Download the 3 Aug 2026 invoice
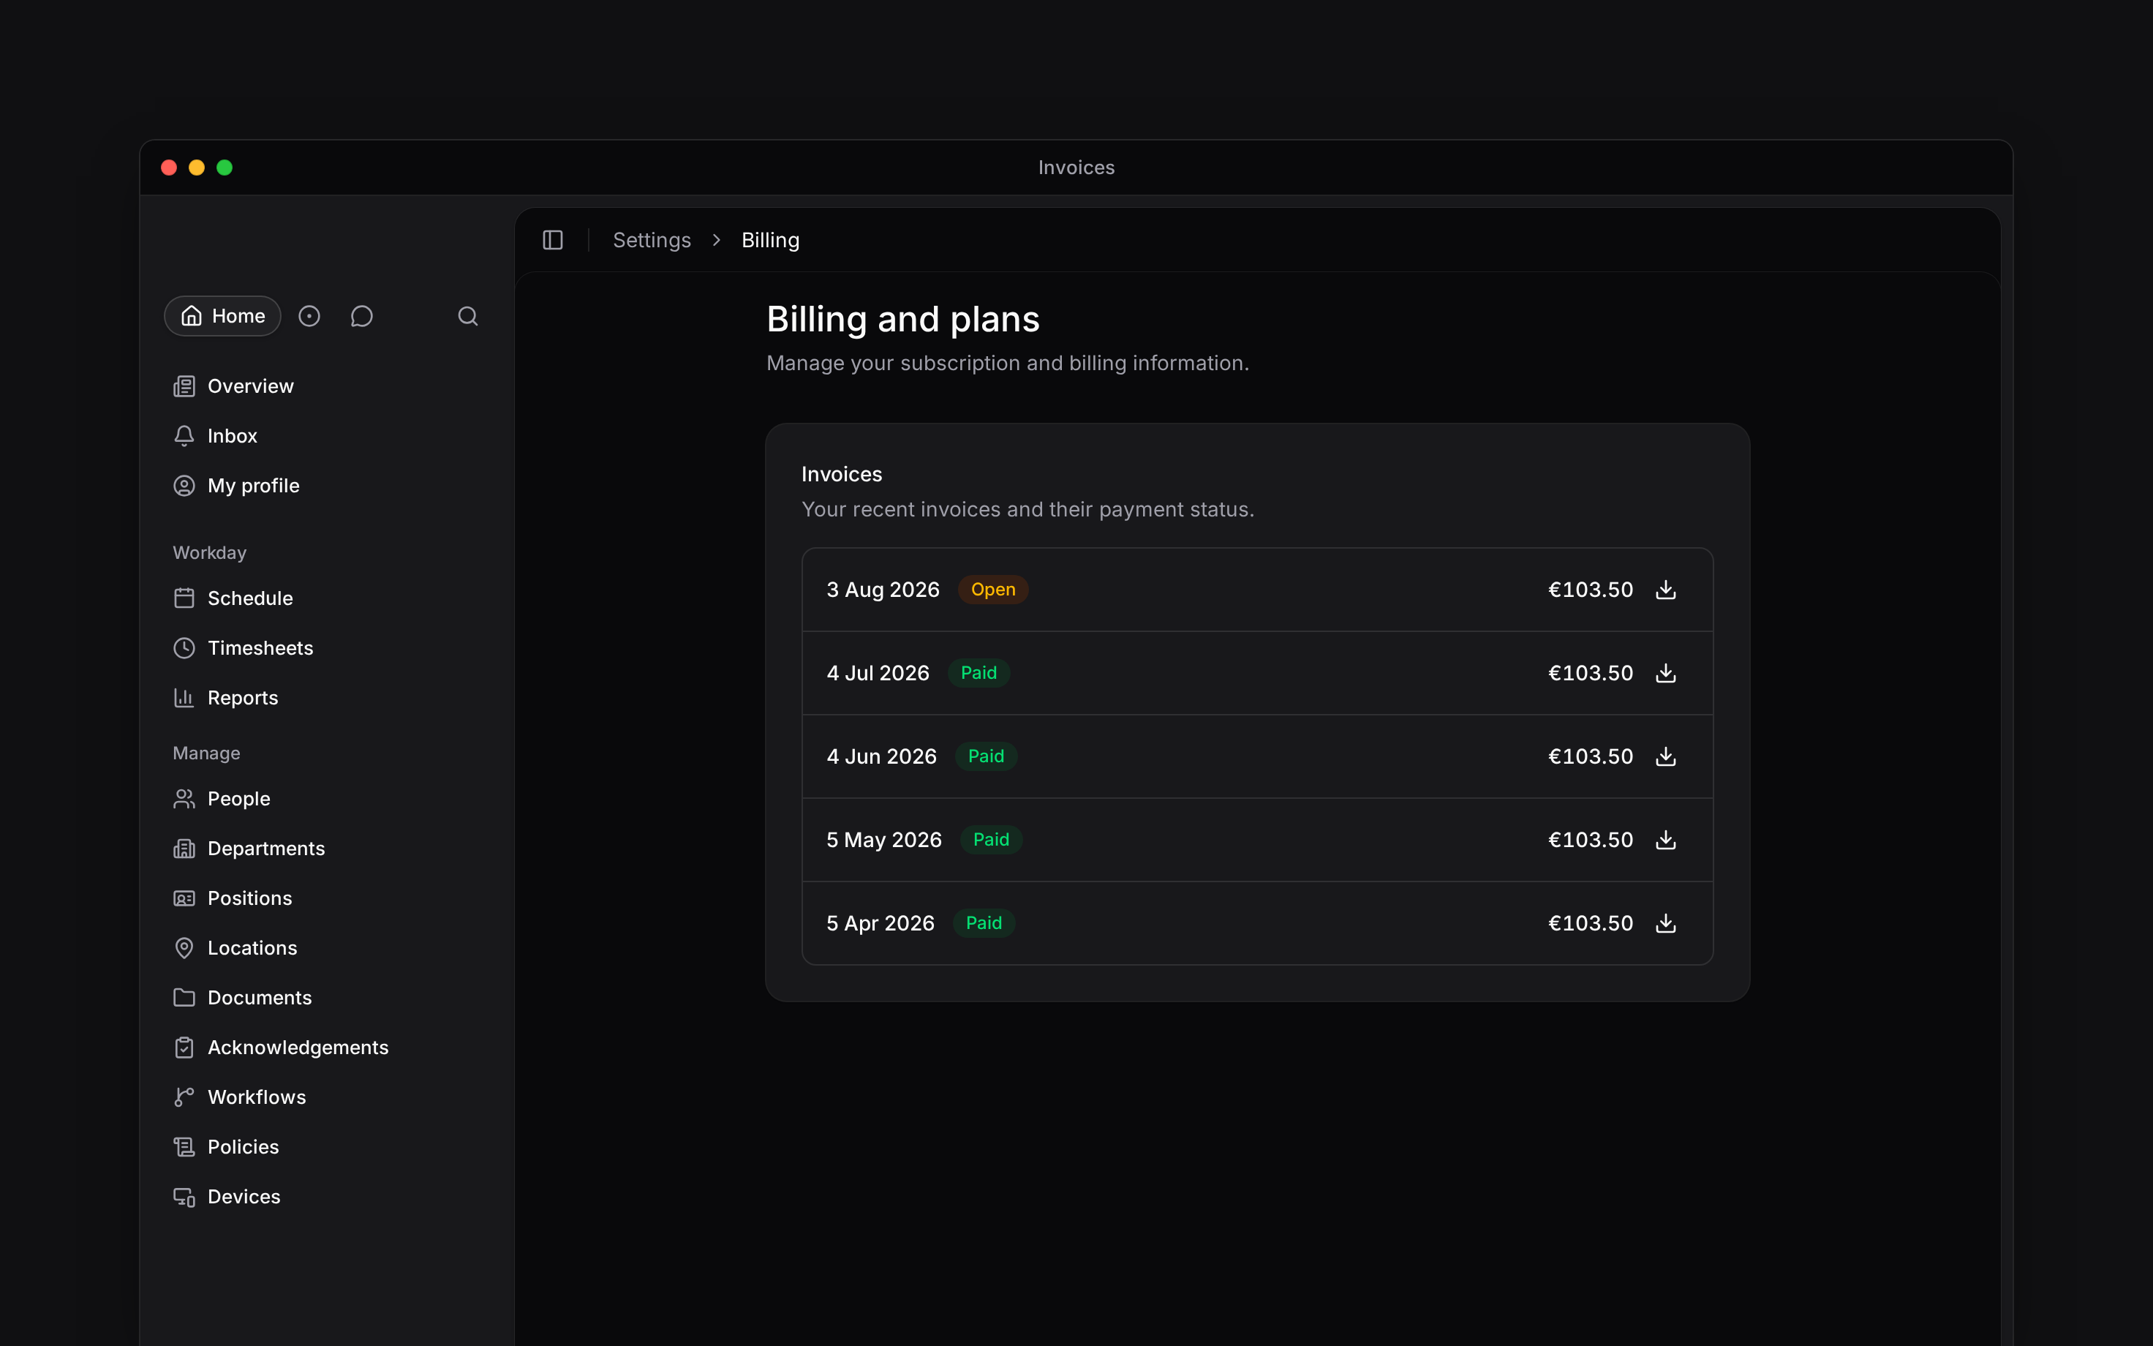The height and width of the screenshot is (1346, 2153). click(1665, 590)
